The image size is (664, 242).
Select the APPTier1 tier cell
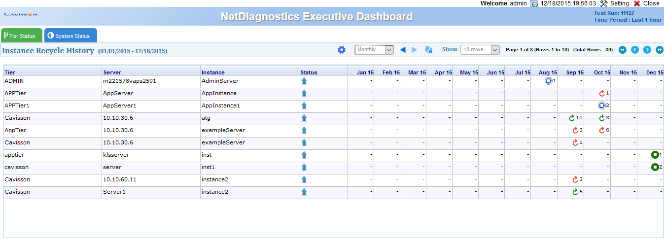pos(52,106)
